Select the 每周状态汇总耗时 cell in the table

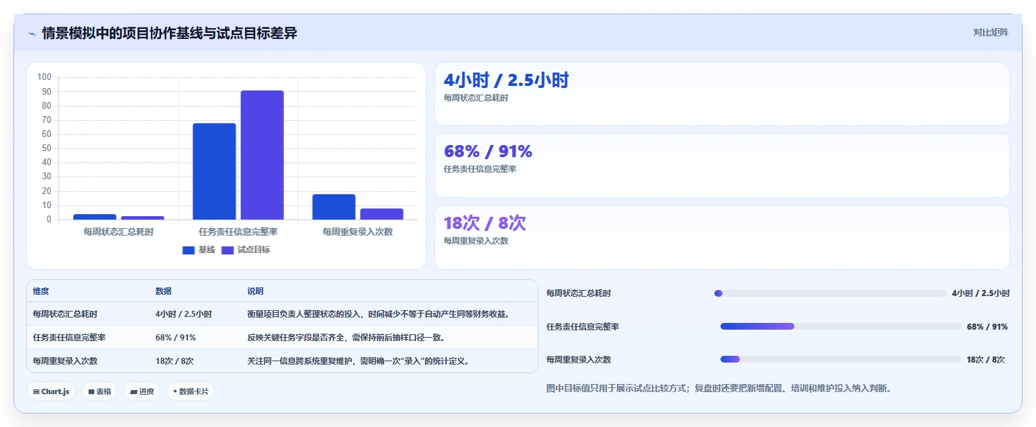(x=65, y=314)
